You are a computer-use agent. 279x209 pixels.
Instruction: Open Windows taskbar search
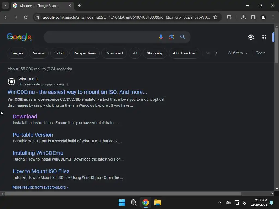(134, 202)
